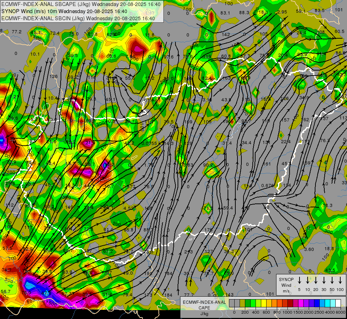Select the SBCAPE title line at top
Viewport: 347px width, 319px height.
81,4
